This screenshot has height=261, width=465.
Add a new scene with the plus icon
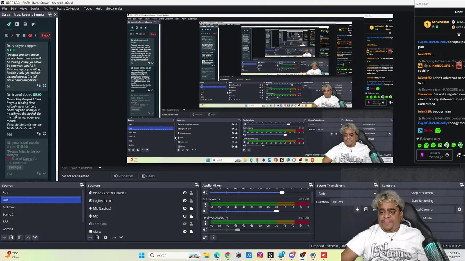[x=4, y=237]
